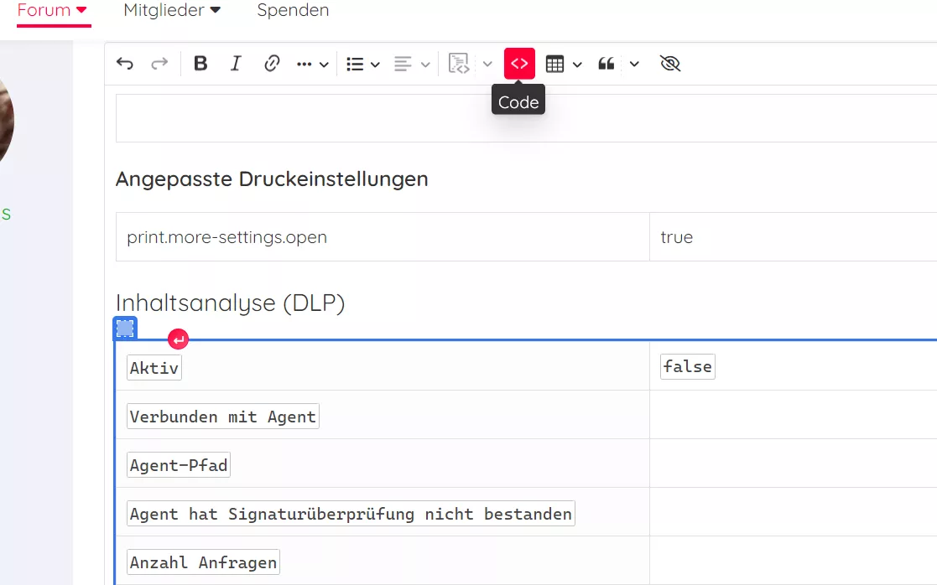Expand the code block language dropdown

[487, 64]
